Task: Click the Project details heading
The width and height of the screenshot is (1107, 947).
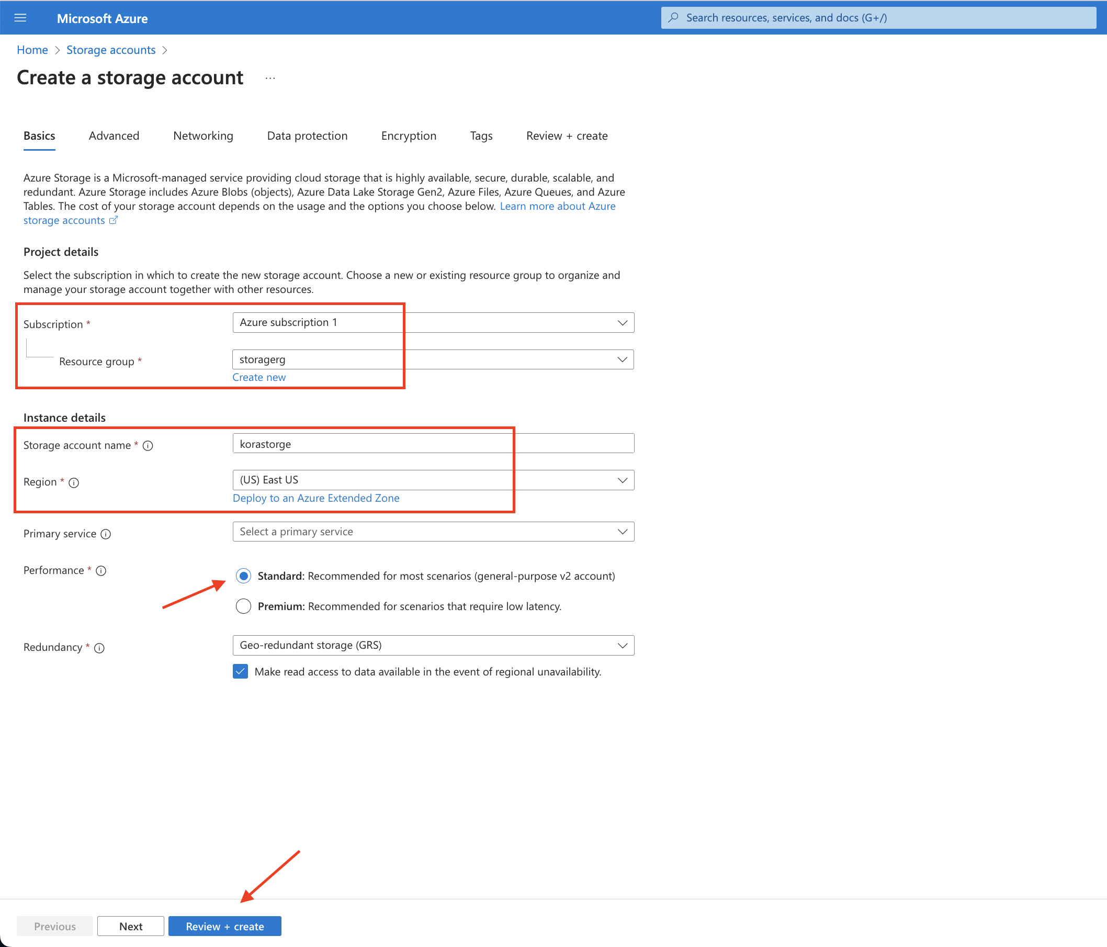Action: (x=61, y=252)
